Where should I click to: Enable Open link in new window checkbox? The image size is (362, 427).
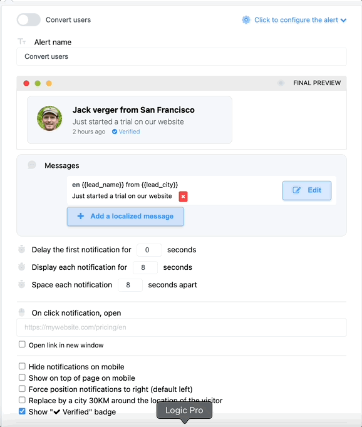(22, 344)
